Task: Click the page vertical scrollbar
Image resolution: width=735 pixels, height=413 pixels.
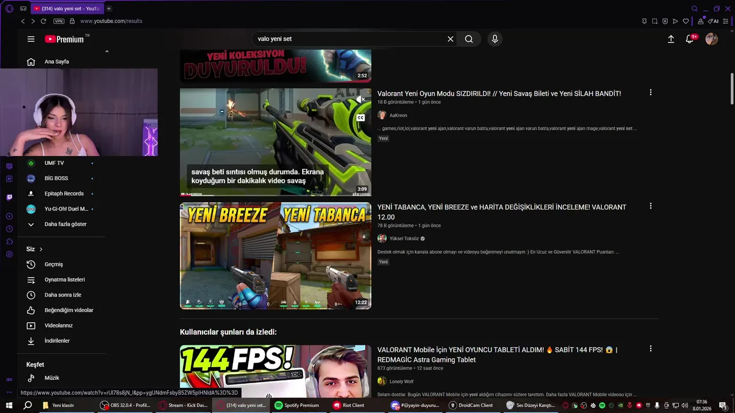Action: click(x=732, y=89)
